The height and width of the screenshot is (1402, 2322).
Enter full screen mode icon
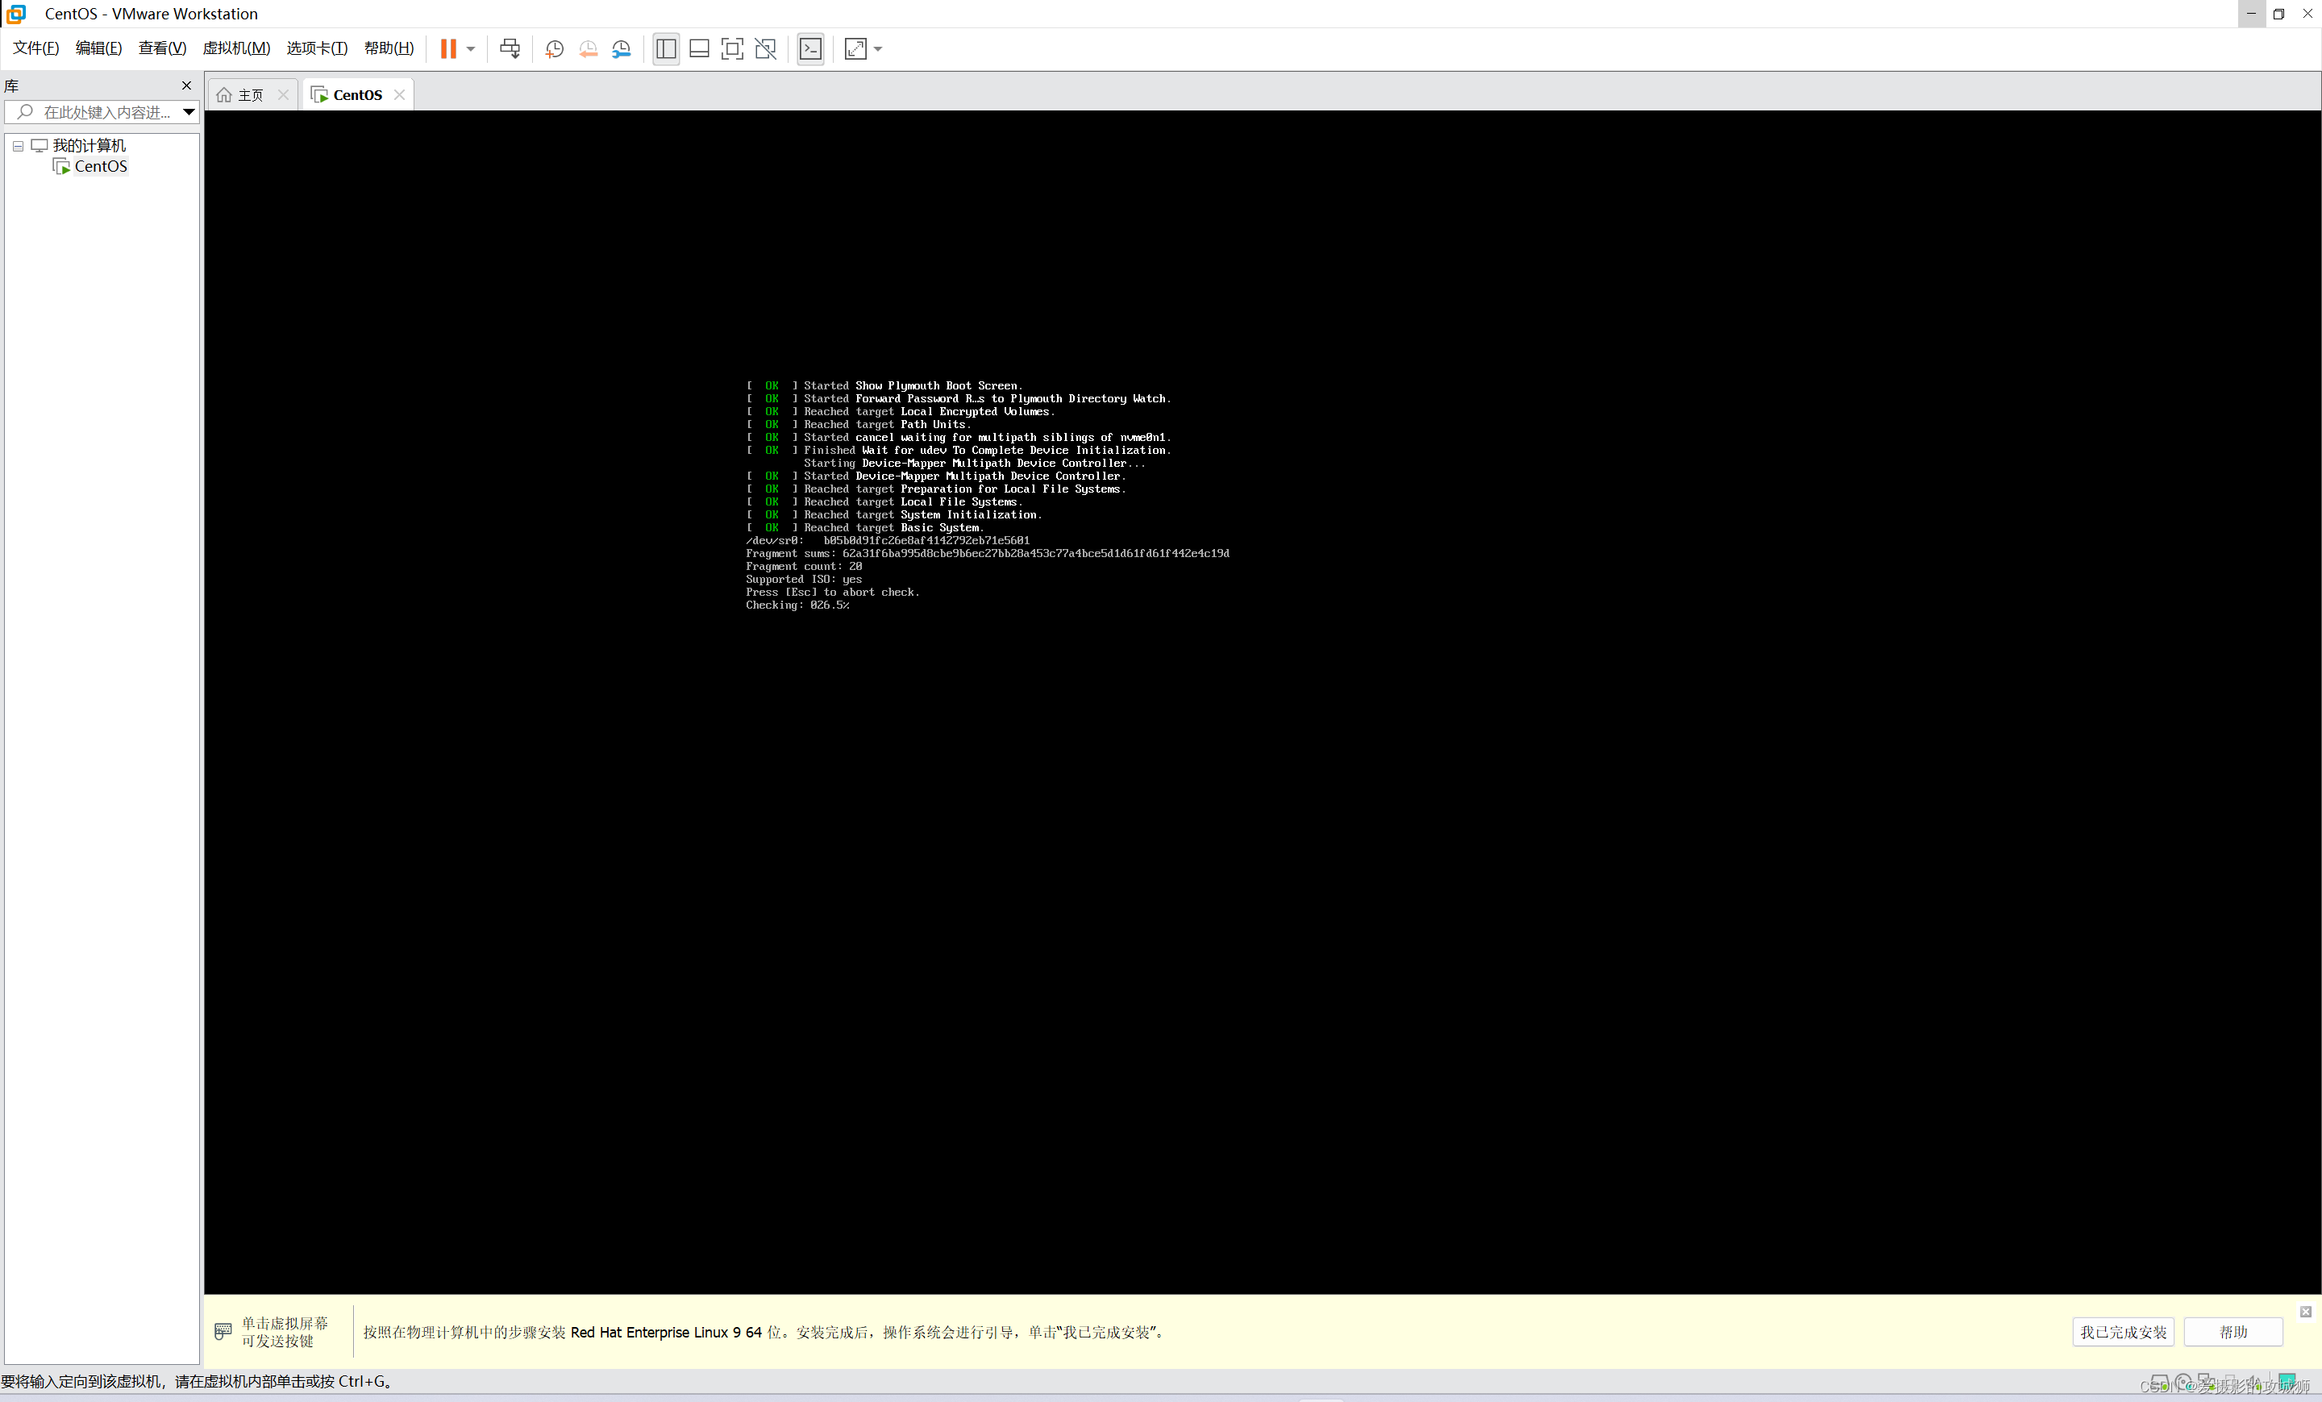click(x=732, y=49)
